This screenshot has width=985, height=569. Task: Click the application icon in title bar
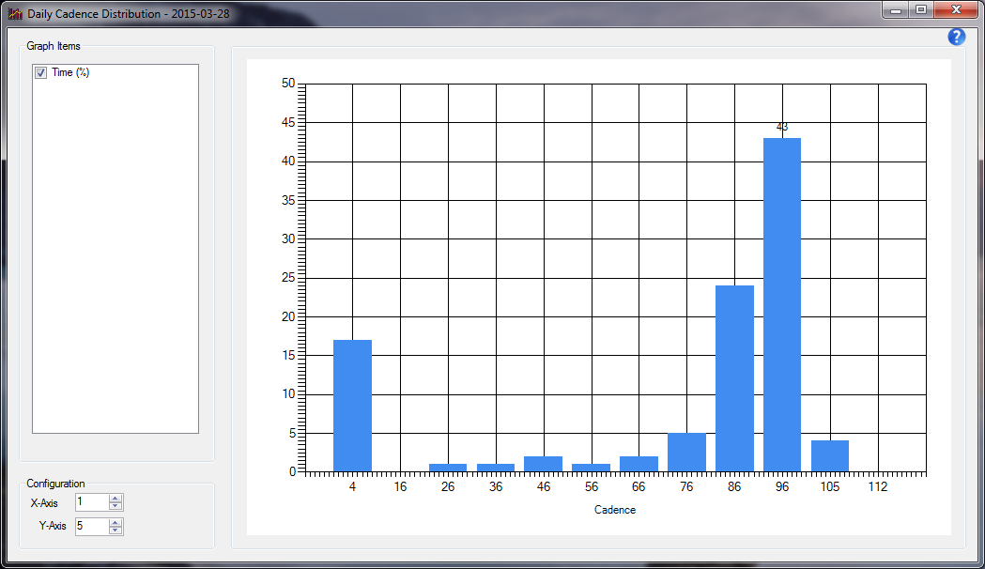click(15, 14)
